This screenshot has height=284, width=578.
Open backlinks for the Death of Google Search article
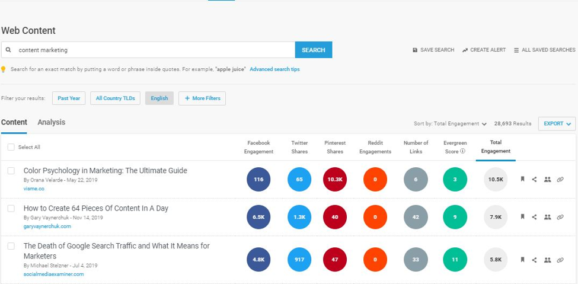pos(560,260)
